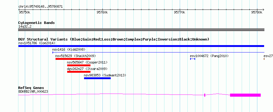Open the nsv1416 (Kidd2008) label

click(x=69, y=49)
